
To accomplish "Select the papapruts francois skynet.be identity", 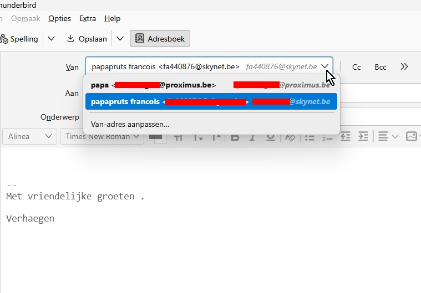I will (211, 101).
